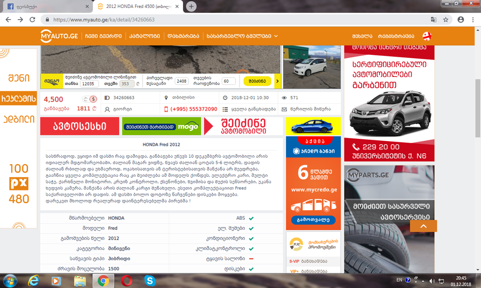Click the რეგისტრაცია registration link
Viewport: 481px width, 288px height.
(396, 36)
